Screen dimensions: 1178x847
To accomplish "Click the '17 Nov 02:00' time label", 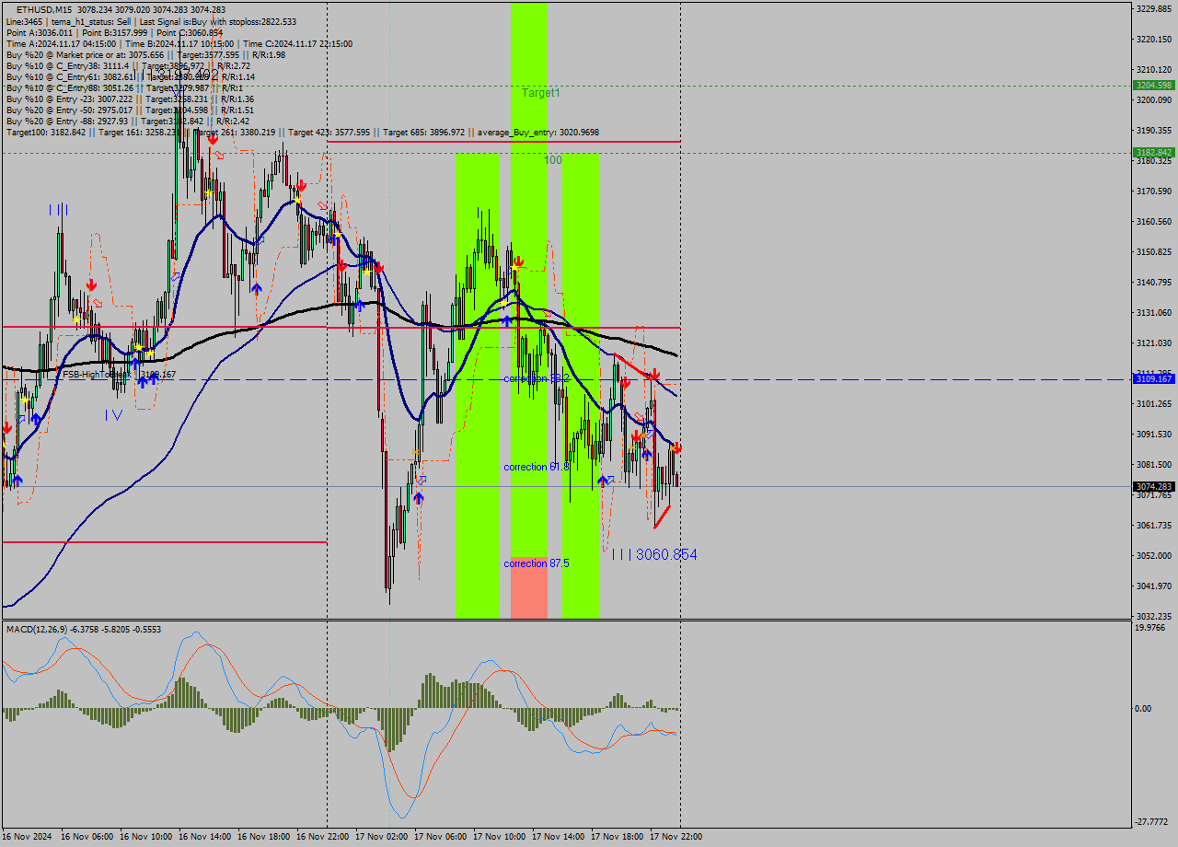I will 382,836.
